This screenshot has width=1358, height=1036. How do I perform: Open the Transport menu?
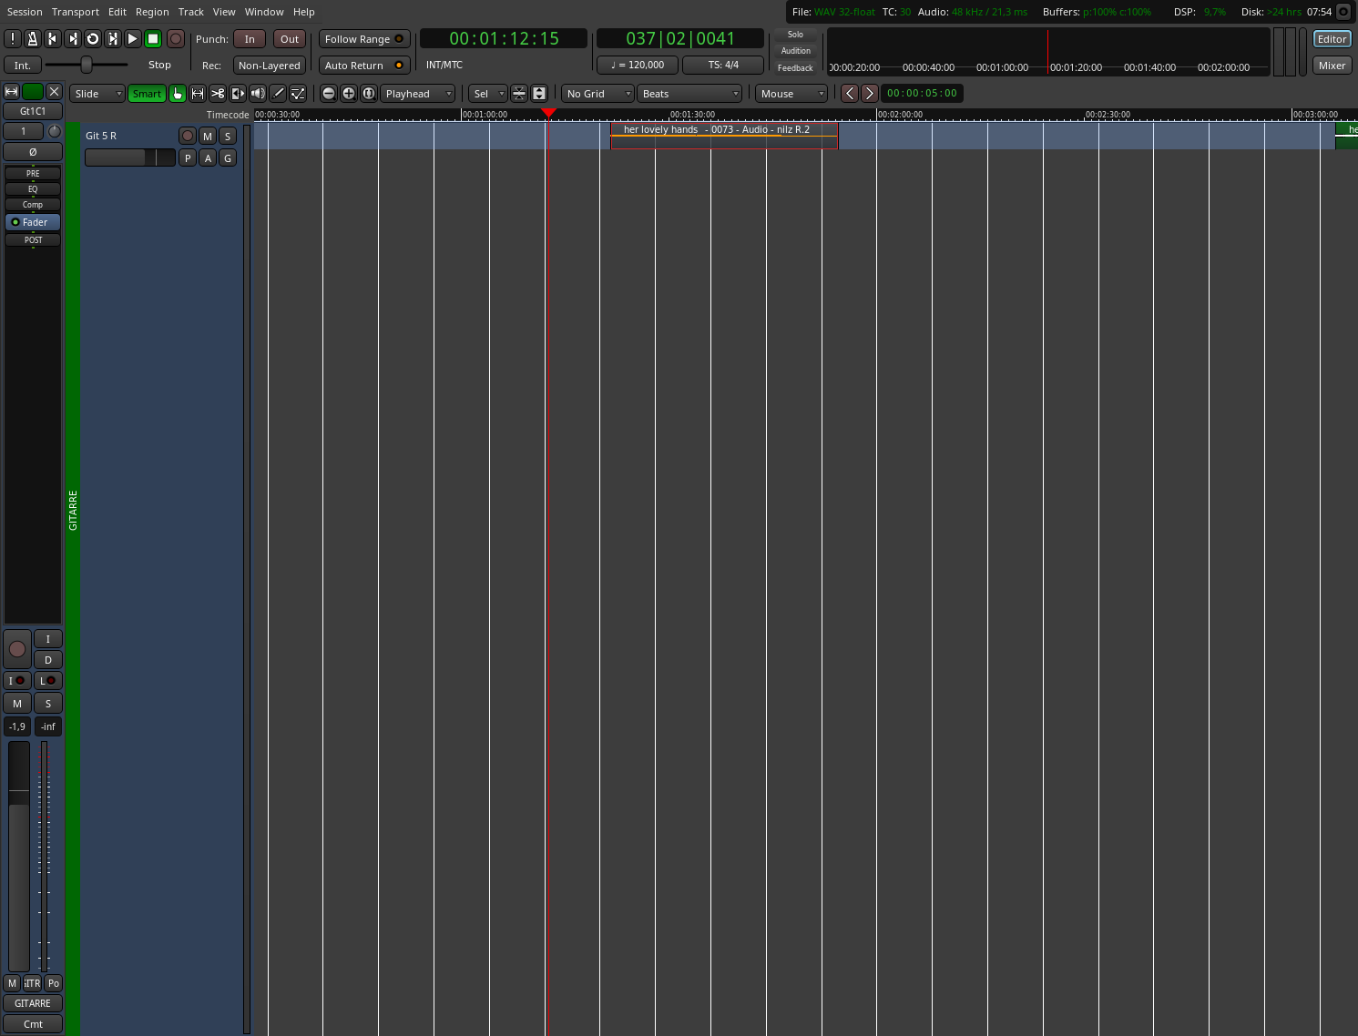pyautogui.click(x=75, y=12)
